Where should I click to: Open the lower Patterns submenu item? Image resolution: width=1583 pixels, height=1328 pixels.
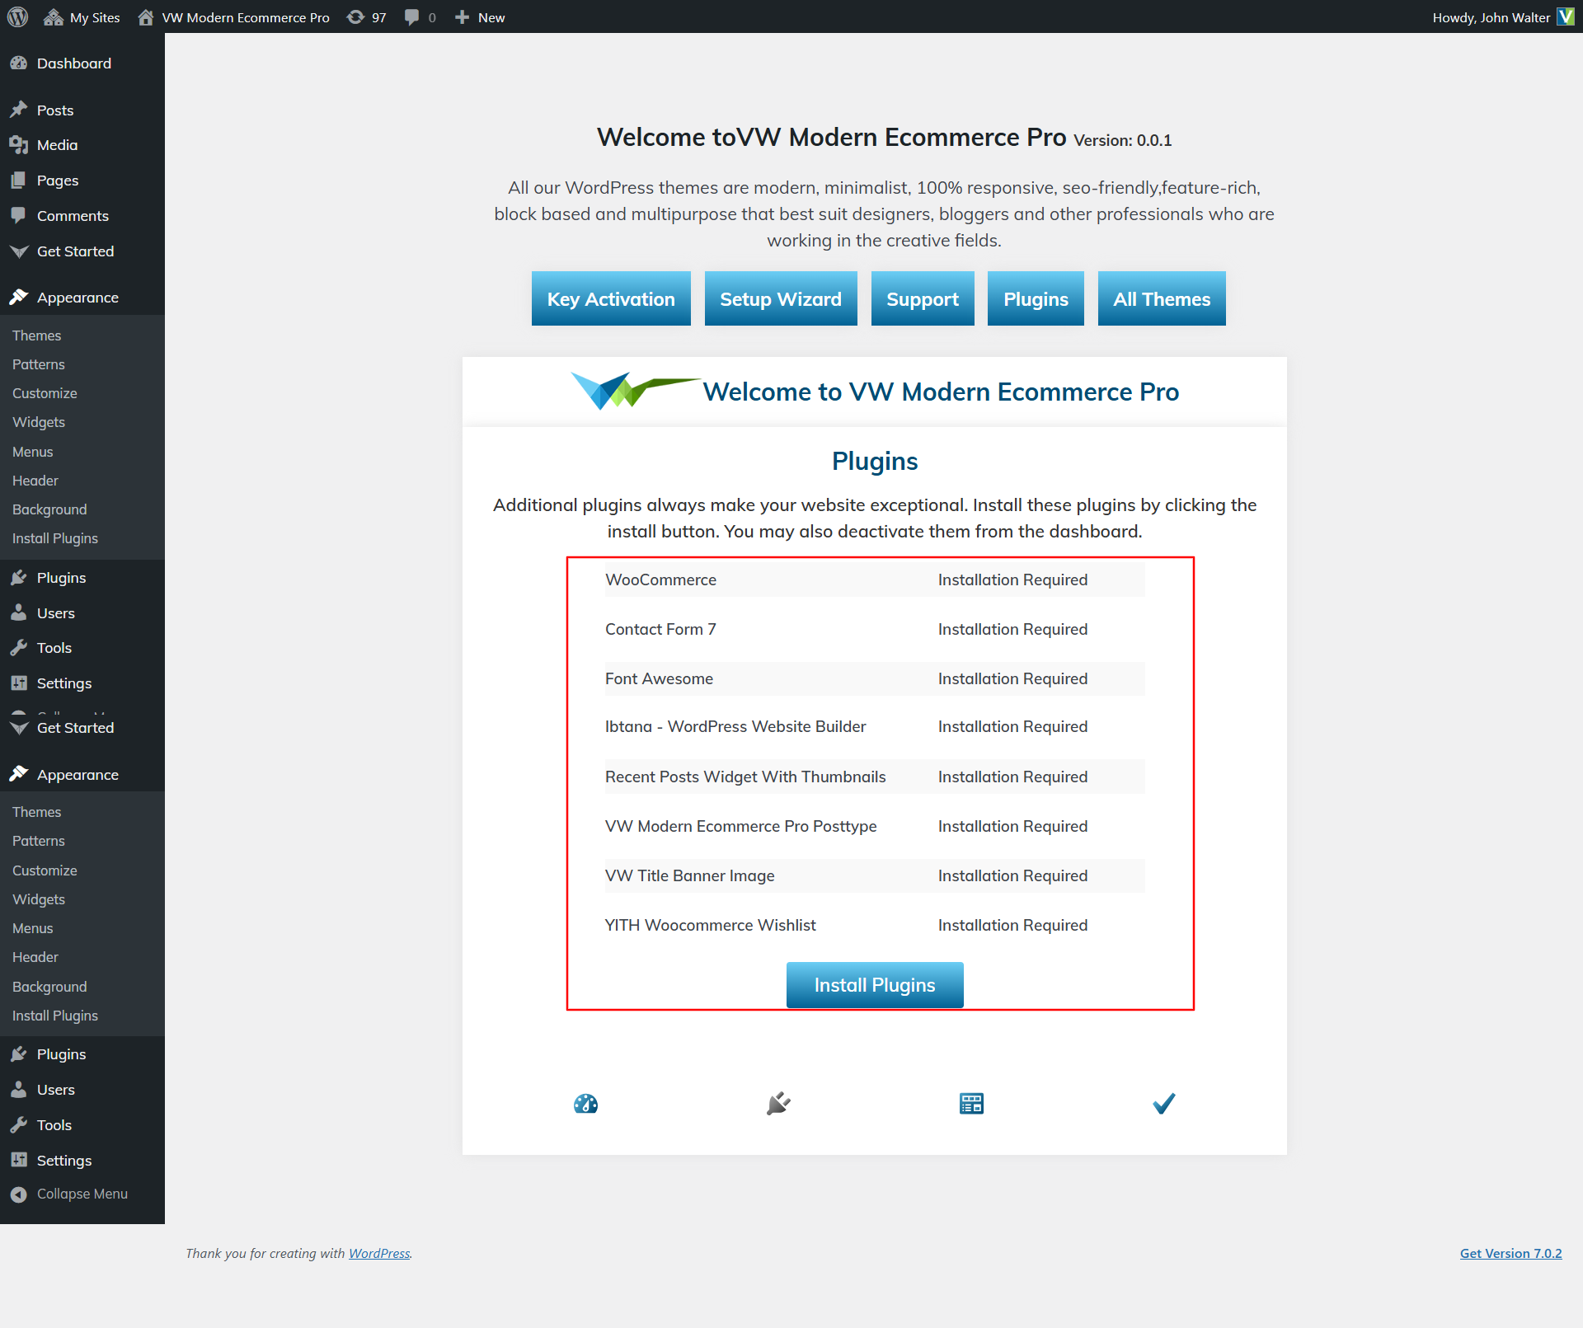coord(38,841)
